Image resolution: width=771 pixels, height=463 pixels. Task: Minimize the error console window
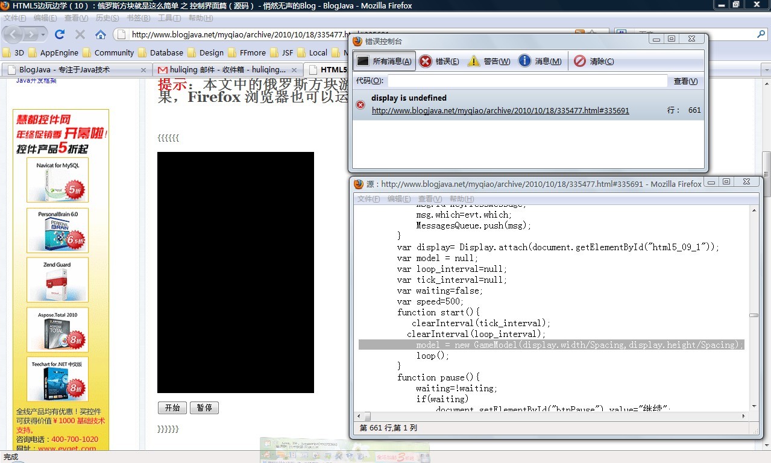pos(657,39)
